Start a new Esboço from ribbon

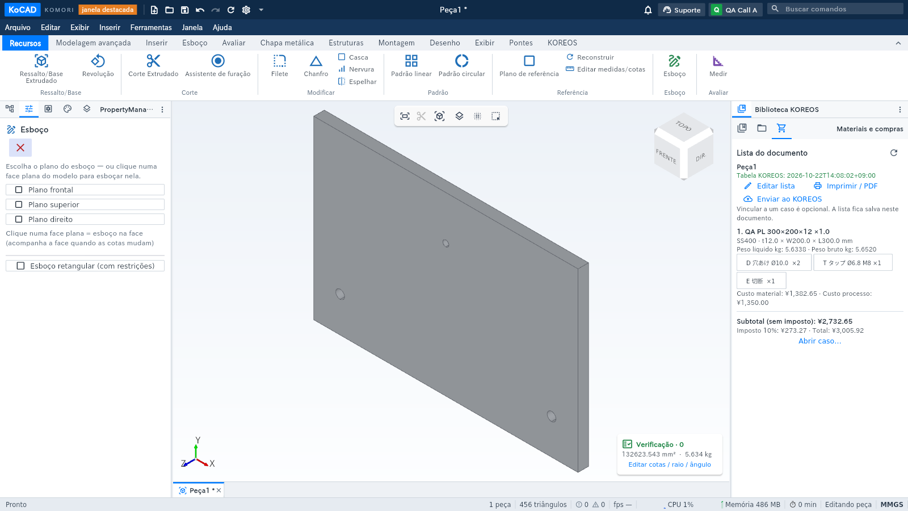click(x=674, y=66)
